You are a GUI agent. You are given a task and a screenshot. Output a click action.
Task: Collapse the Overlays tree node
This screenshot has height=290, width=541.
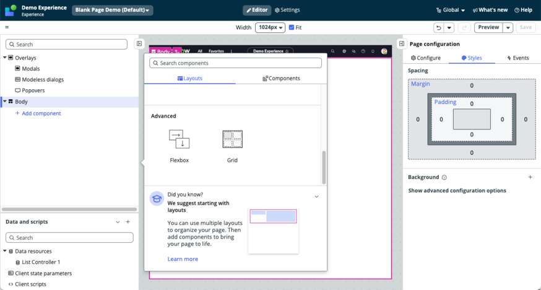5,58
